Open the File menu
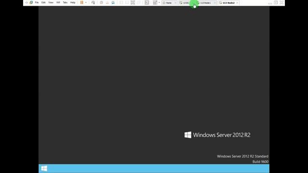This screenshot has width=308, height=173. (37, 2)
